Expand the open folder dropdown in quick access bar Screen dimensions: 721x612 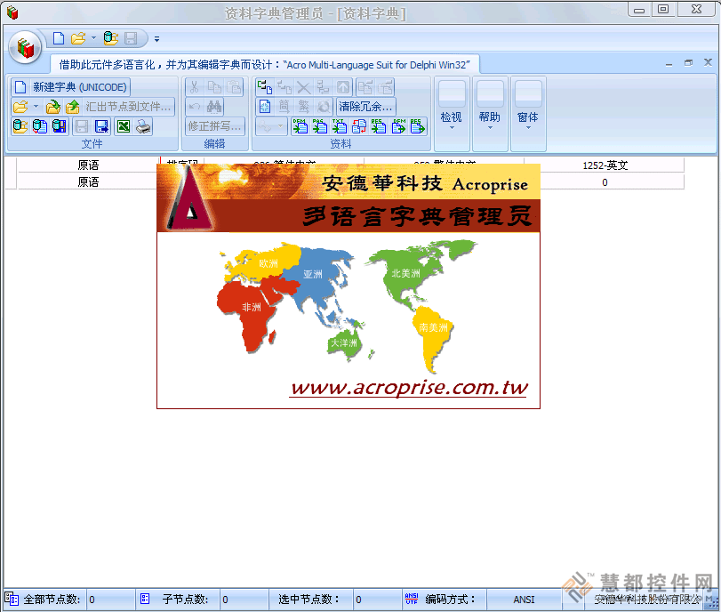point(93,38)
